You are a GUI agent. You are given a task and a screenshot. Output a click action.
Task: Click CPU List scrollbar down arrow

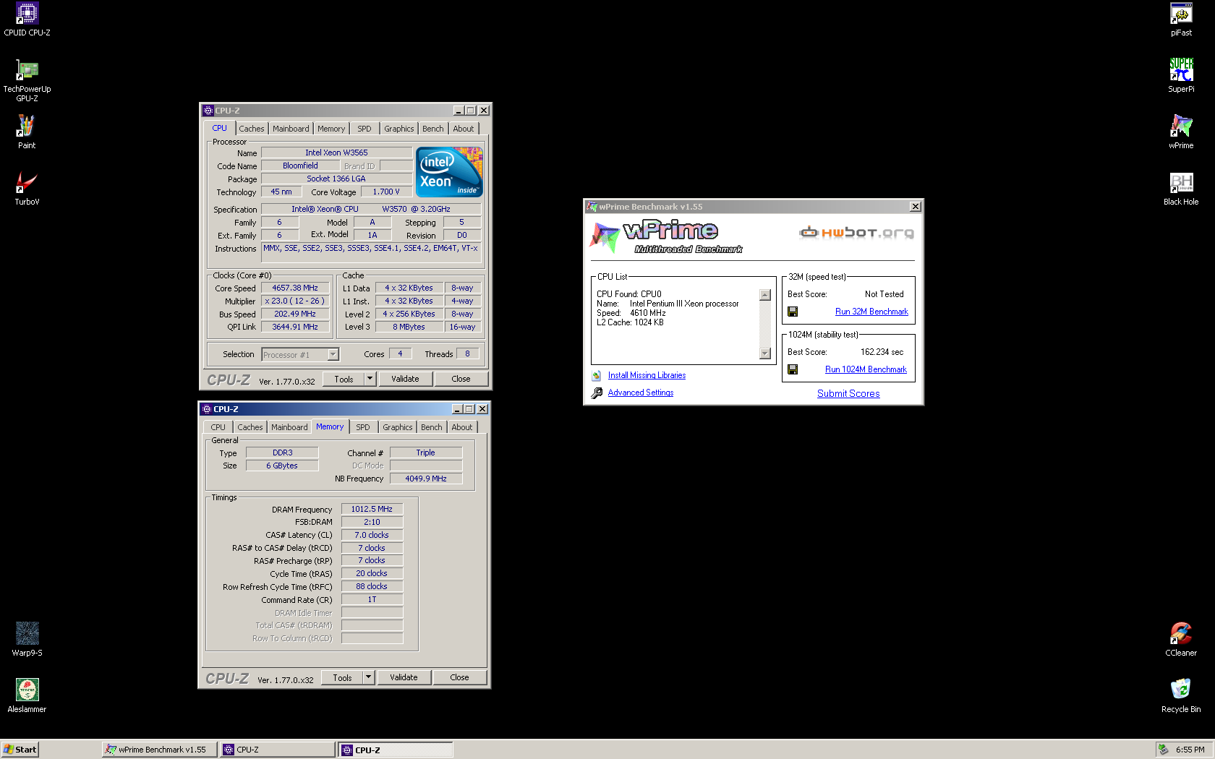[765, 353]
